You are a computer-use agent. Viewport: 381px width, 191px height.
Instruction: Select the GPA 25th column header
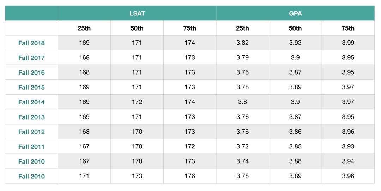(242, 28)
